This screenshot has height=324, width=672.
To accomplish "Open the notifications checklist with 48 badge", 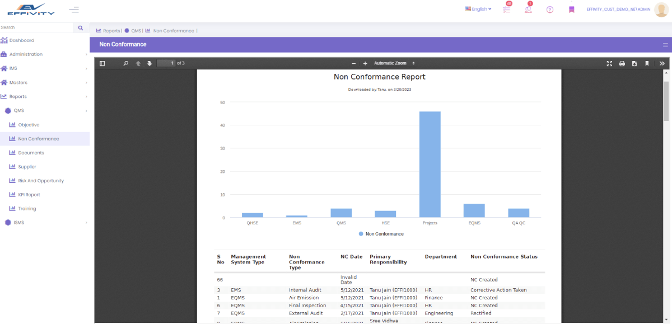I will tap(506, 9).
